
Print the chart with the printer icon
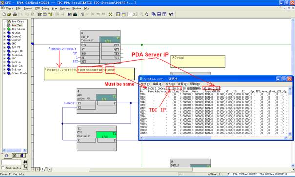tap(15, 14)
